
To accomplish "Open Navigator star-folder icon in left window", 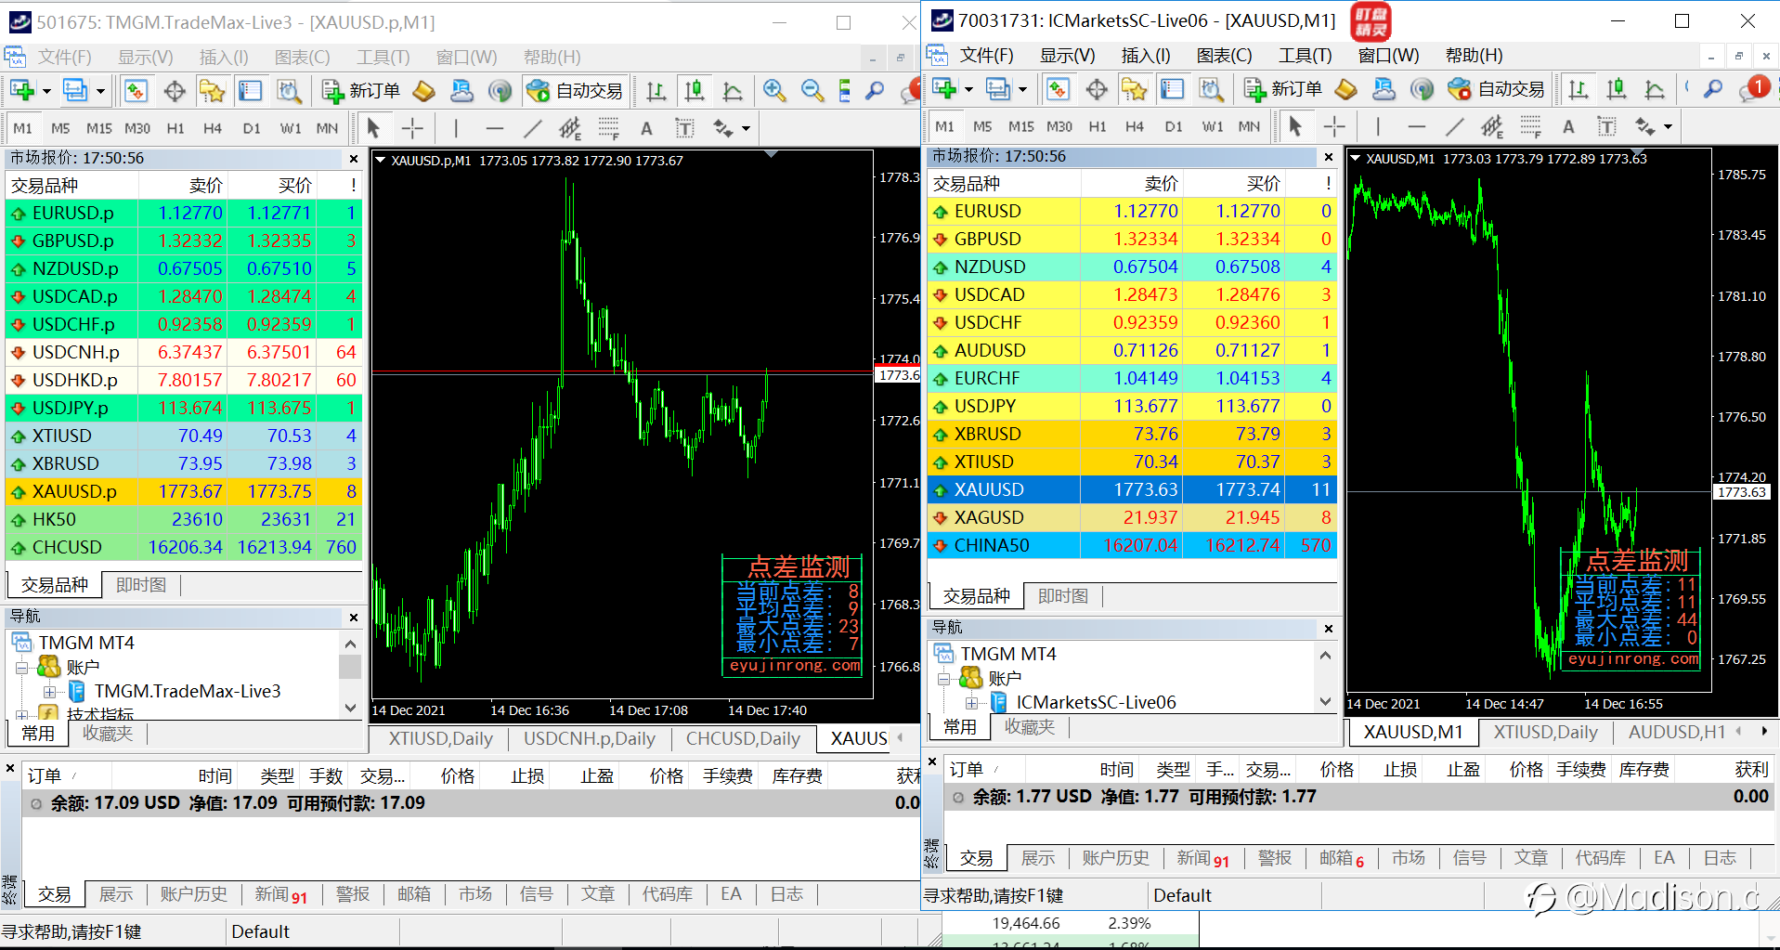I will [213, 91].
